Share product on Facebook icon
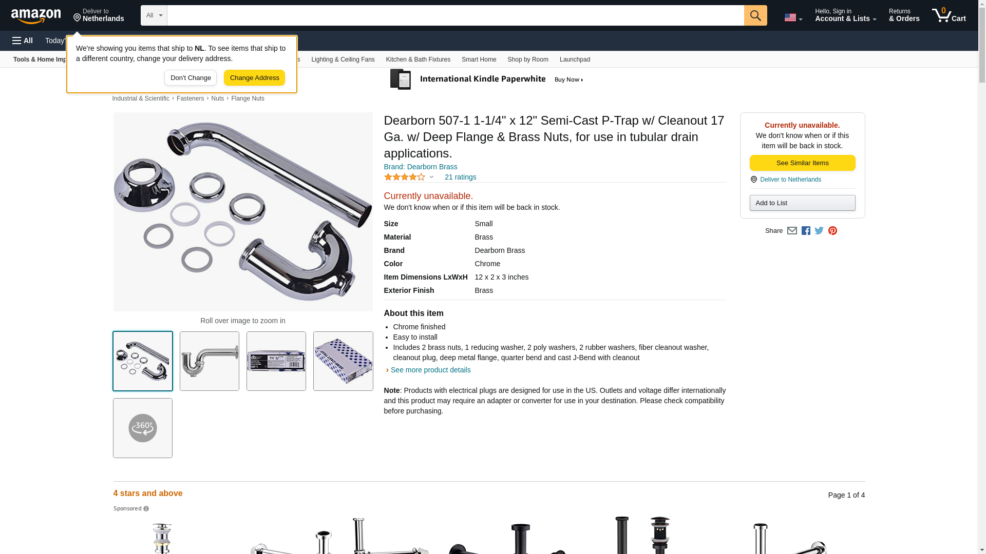The image size is (986, 554). [x=806, y=231]
